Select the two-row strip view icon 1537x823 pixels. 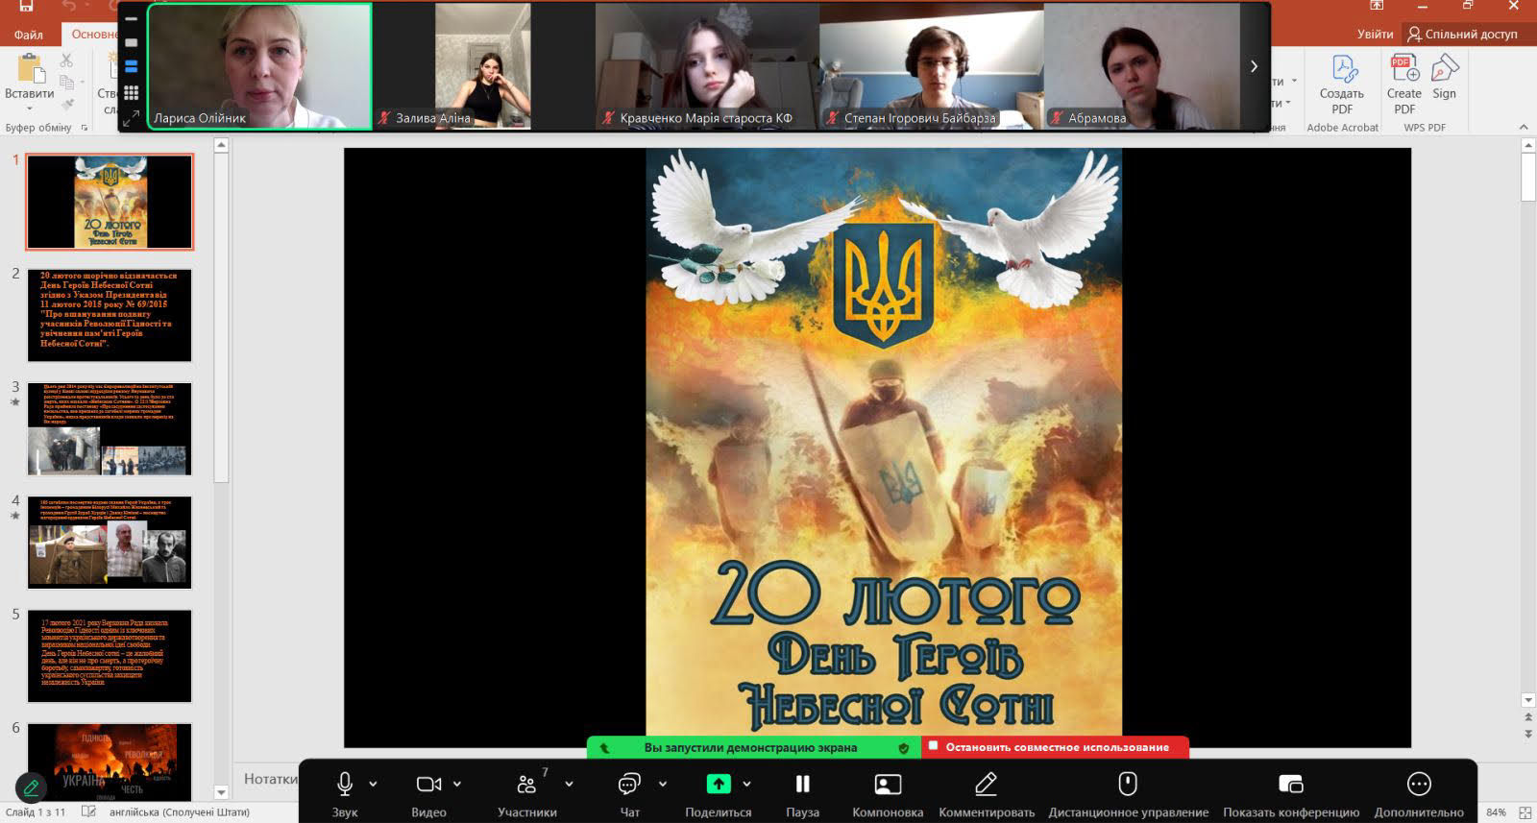[x=132, y=67]
